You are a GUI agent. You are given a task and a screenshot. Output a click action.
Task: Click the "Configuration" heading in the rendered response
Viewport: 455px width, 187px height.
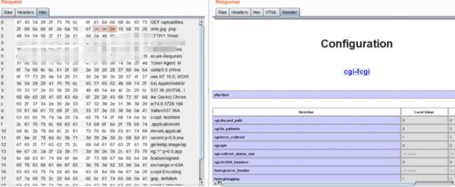tap(357, 44)
